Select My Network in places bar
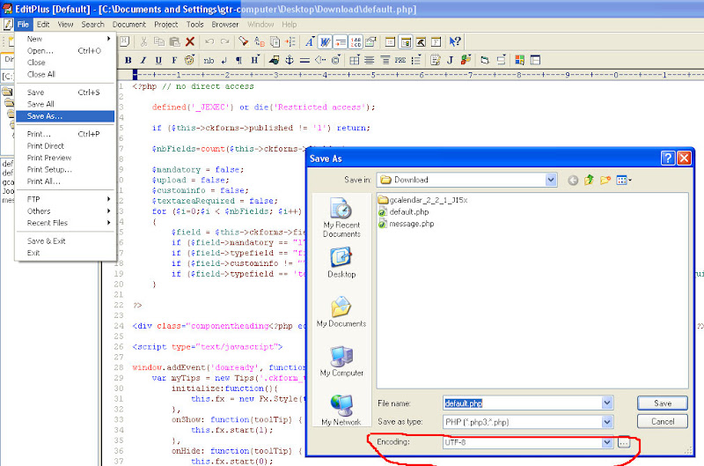 [x=341, y=410]
